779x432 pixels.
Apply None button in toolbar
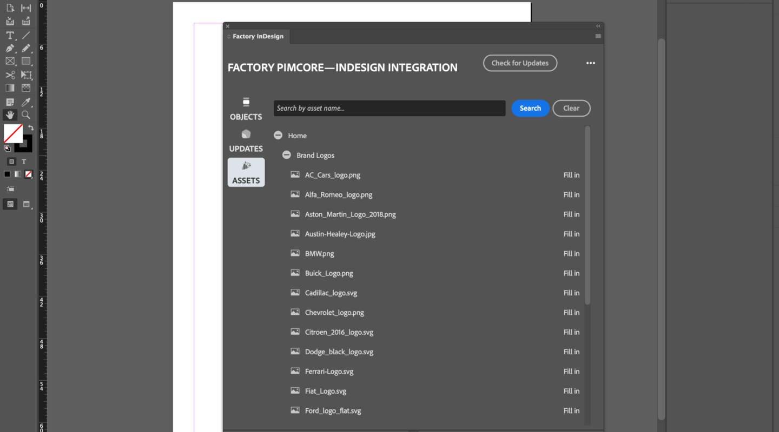click(x=29, y=174)
